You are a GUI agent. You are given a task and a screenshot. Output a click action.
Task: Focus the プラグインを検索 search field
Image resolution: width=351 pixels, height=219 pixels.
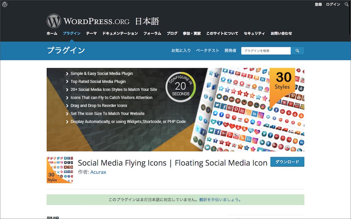coord(266,51)
